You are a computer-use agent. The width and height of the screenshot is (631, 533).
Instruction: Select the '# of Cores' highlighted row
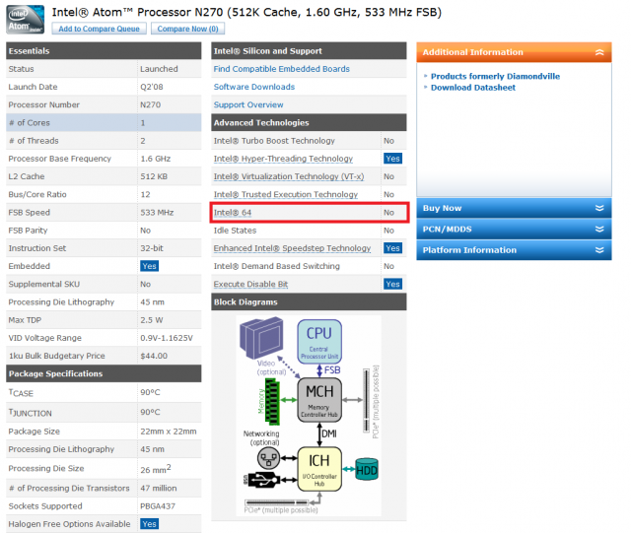104,123
